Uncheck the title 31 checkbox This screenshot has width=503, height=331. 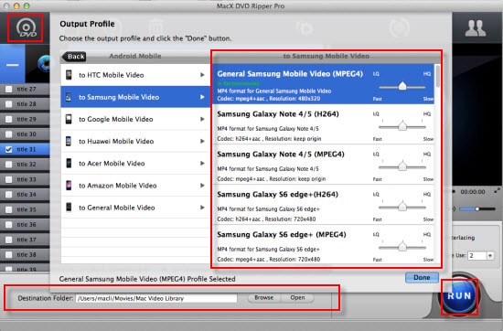point(9,149)
